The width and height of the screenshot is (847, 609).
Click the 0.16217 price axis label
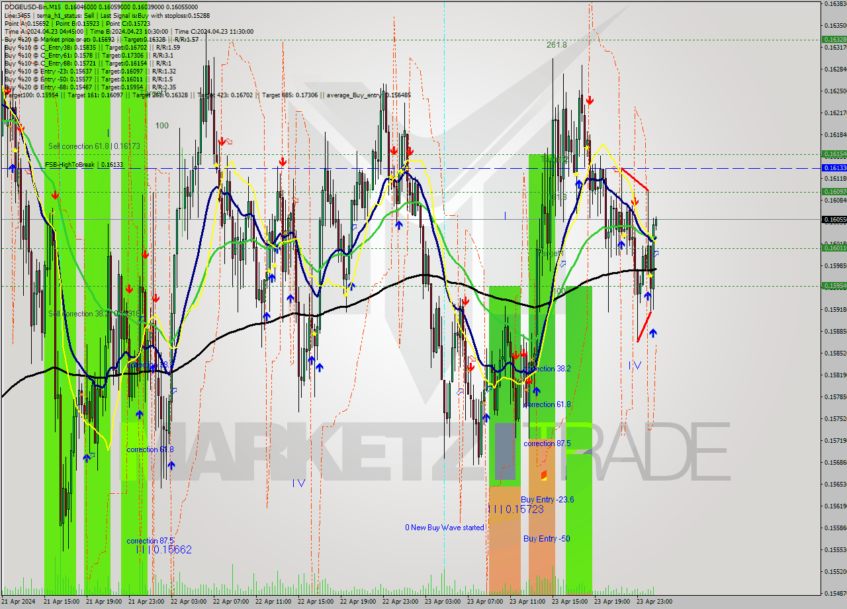point(835,113)
